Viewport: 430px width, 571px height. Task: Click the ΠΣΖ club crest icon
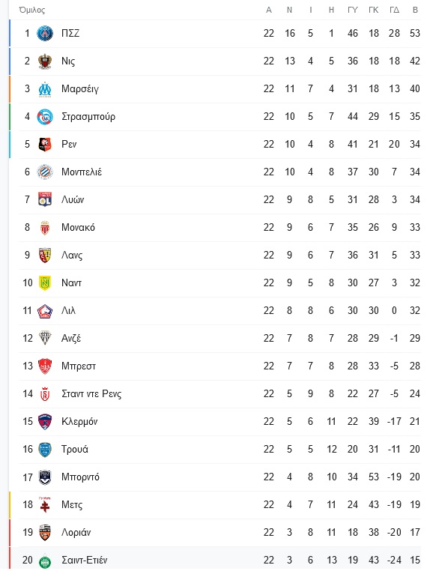point(45,33)
